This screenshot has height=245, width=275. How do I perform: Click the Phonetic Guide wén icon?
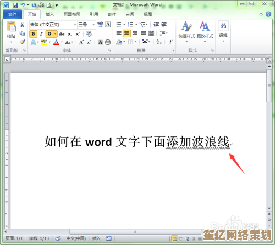click(x=100, y=25)
